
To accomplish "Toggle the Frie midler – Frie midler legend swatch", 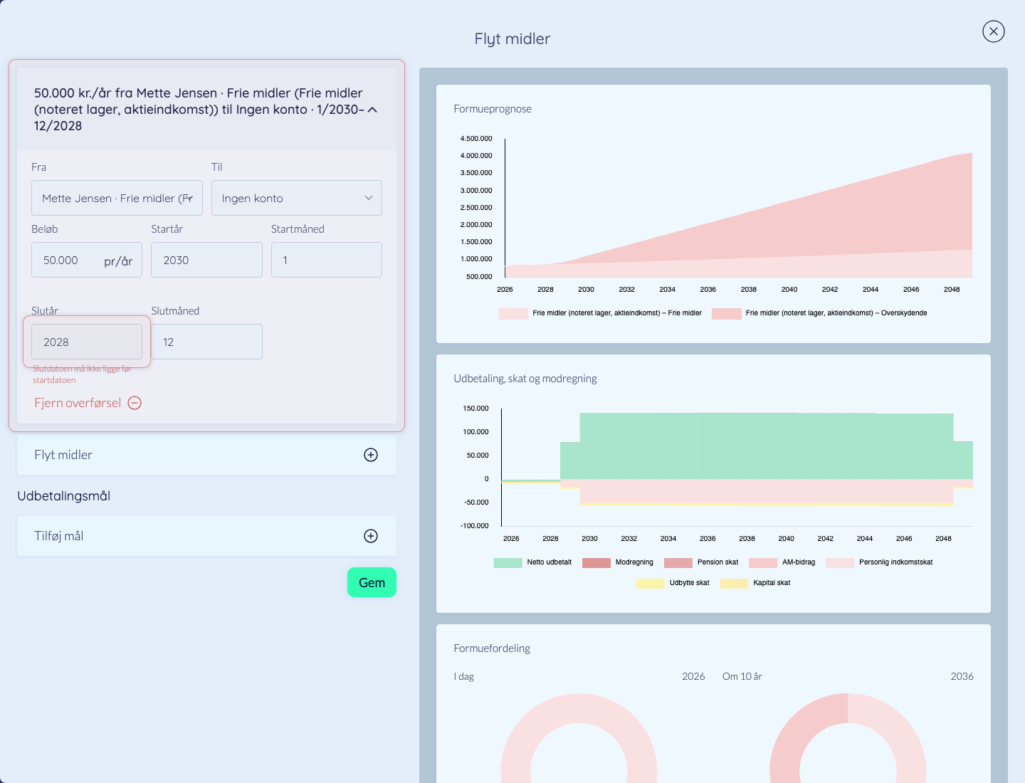I will [x=513, y=313].
